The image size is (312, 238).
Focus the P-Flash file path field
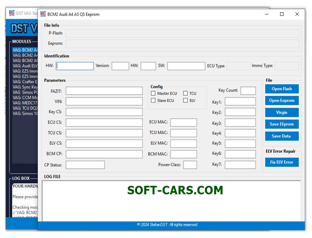coord(182,34)
